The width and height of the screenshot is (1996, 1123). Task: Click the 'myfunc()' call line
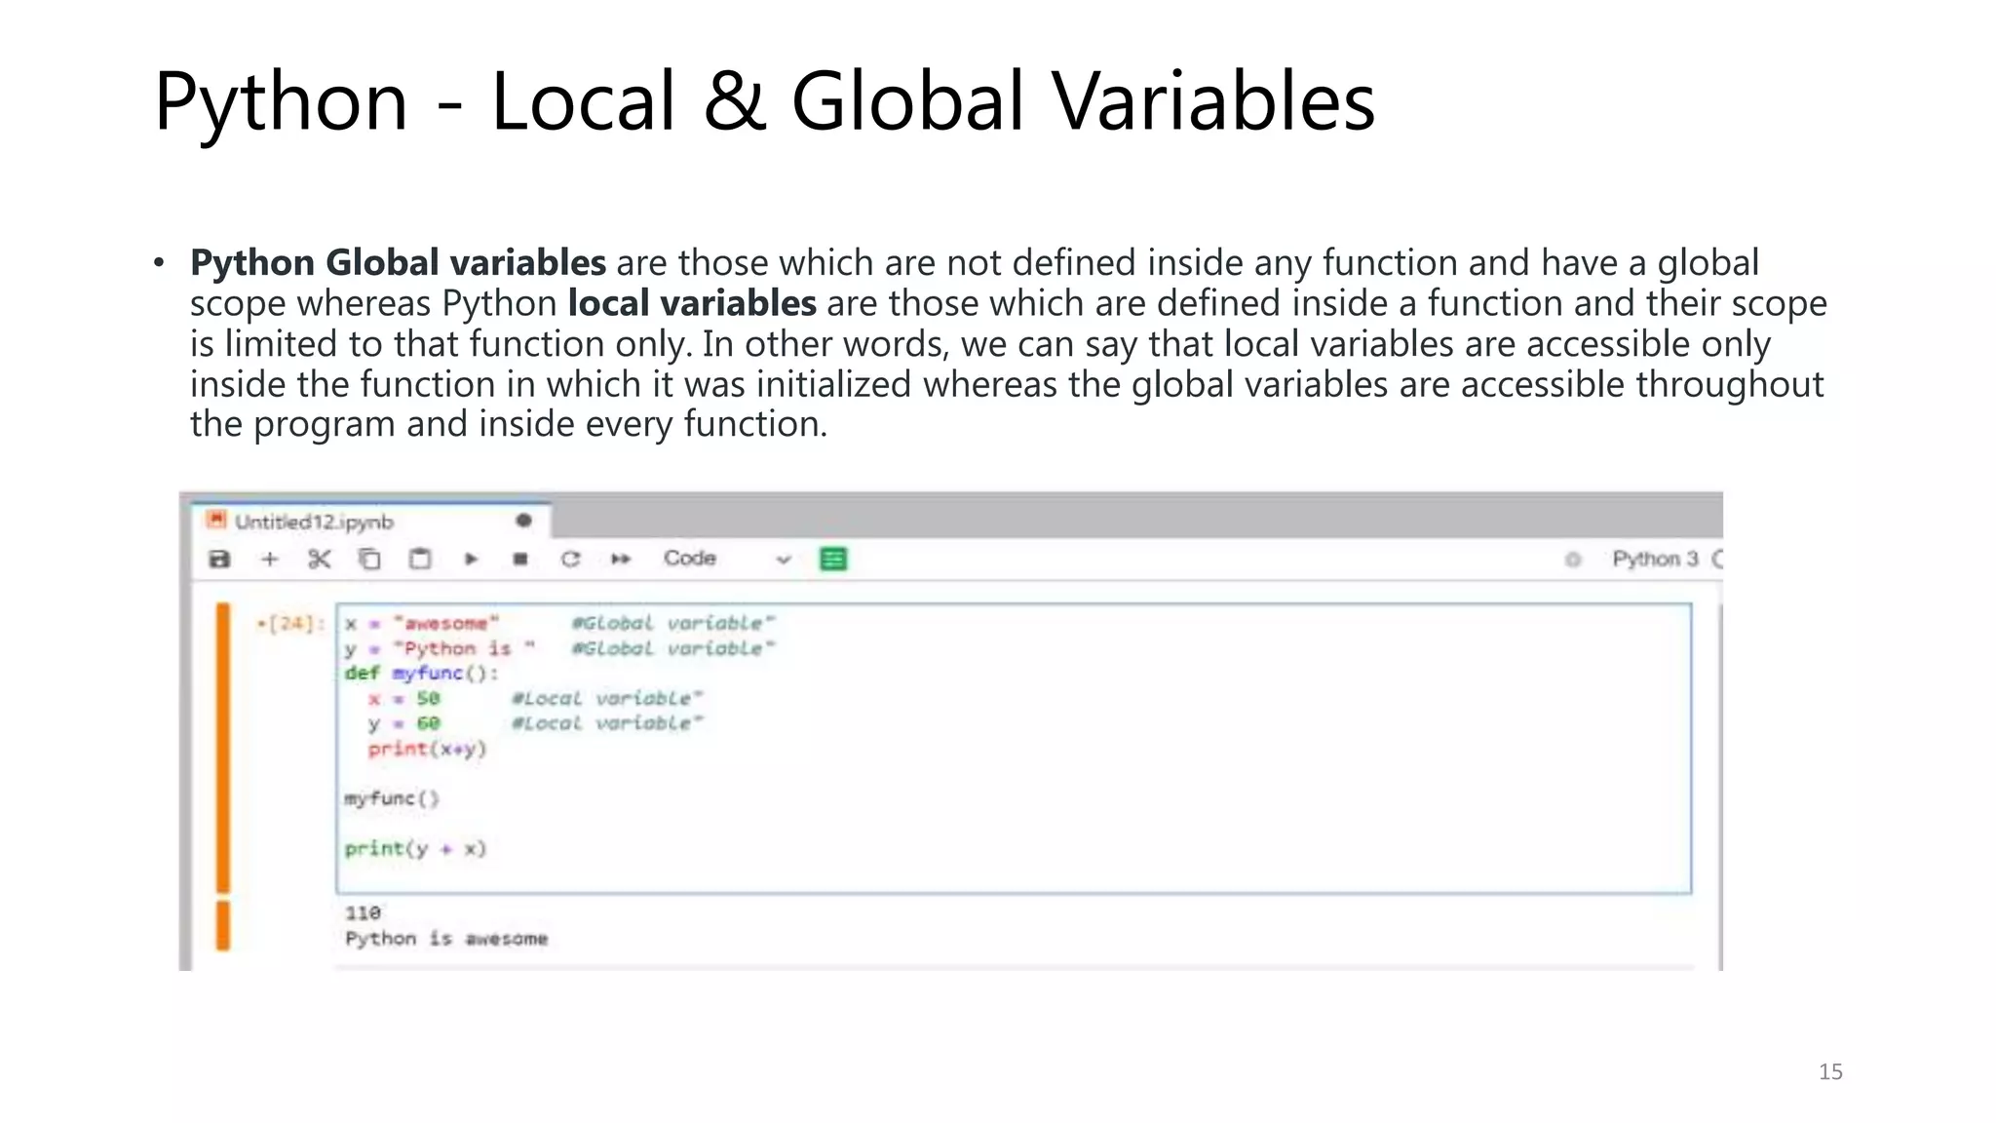click(x=392, y=798)
